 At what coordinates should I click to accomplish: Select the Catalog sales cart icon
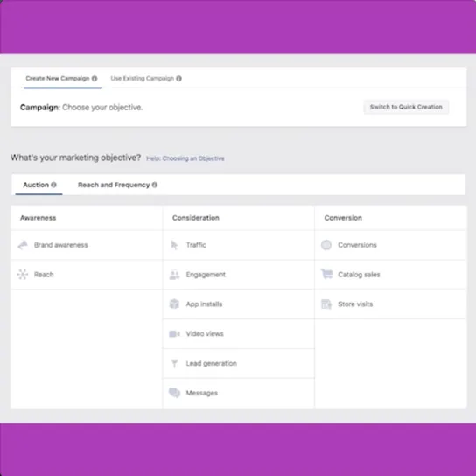coord(326,274)
